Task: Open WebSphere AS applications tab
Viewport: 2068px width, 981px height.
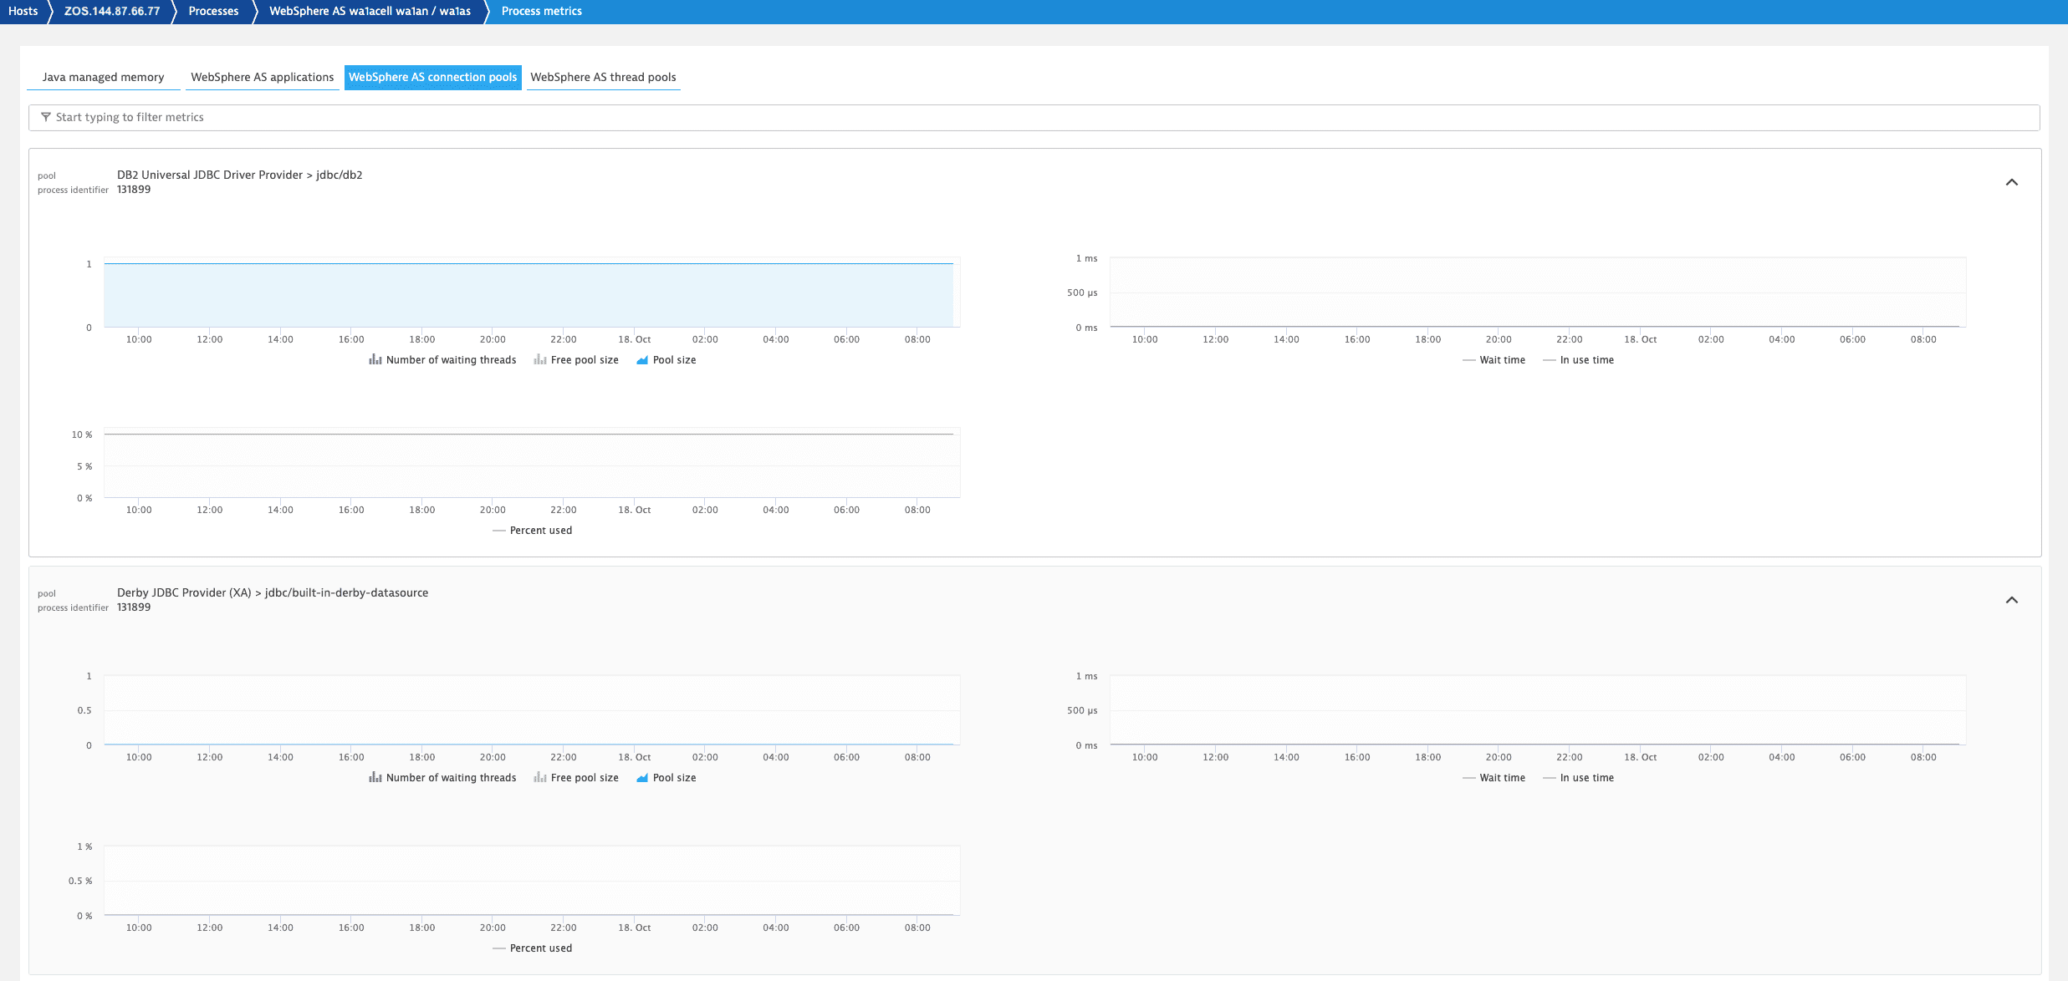Action: [262, 77]
